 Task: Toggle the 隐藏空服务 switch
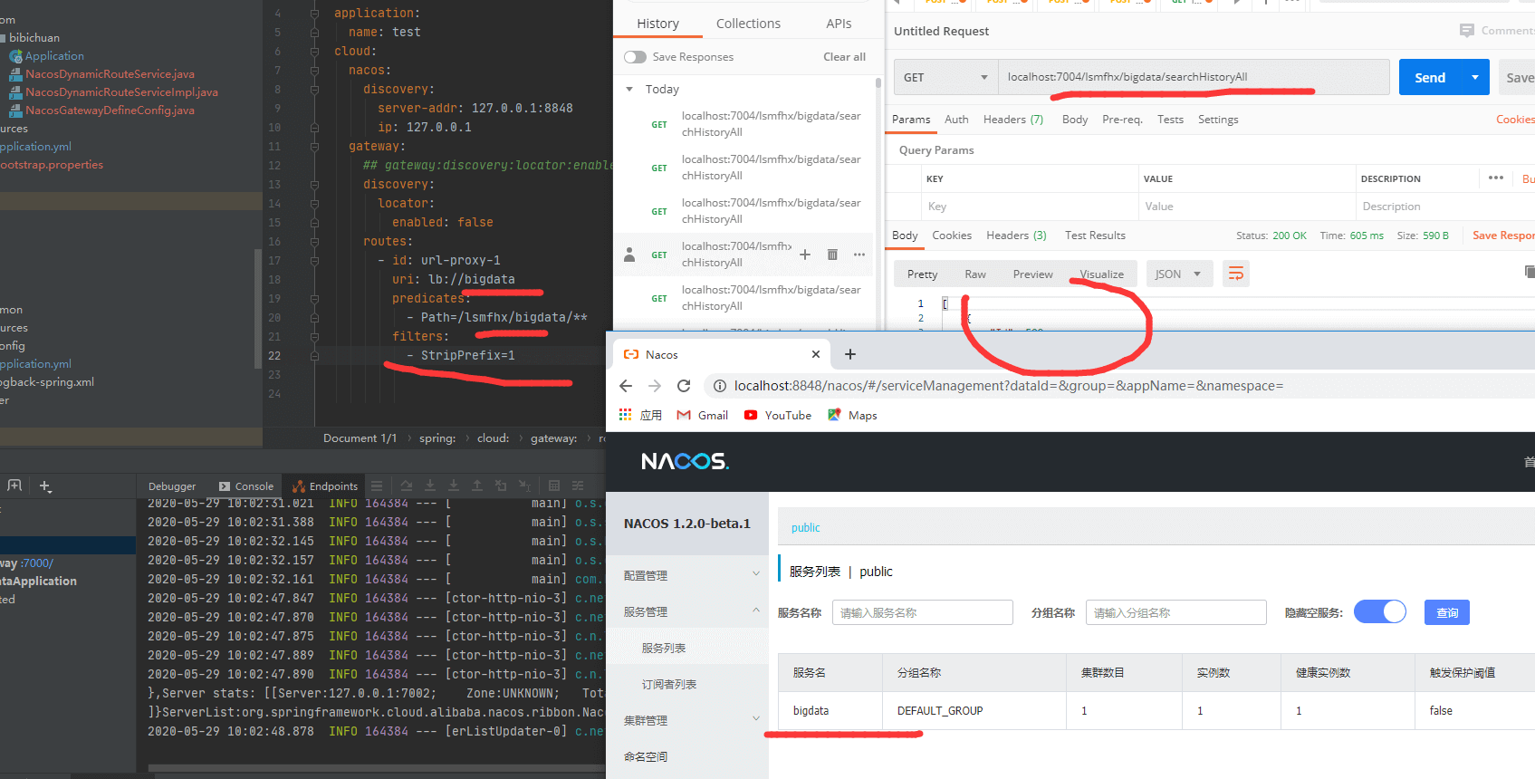point(1379,612)
